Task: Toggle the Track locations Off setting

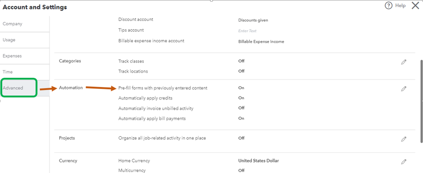Action: [x=241, y=71]
